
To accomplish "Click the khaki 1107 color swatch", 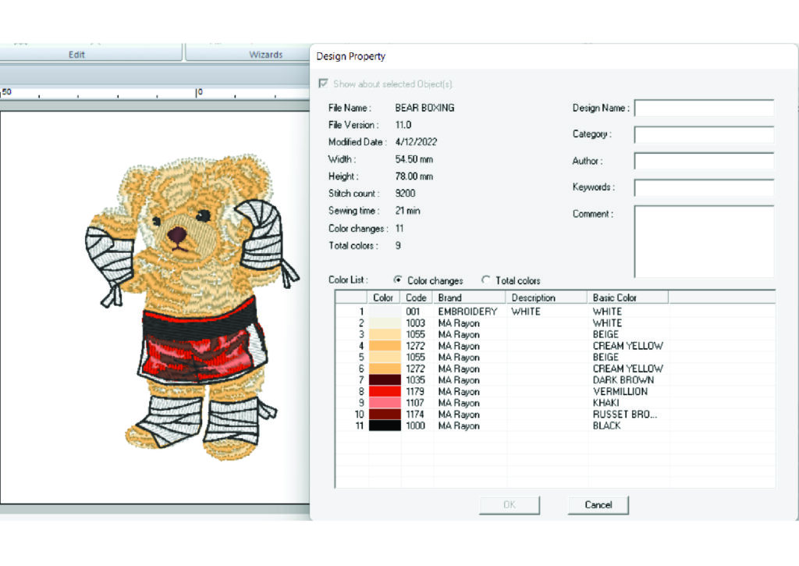I will pos(384,404).
